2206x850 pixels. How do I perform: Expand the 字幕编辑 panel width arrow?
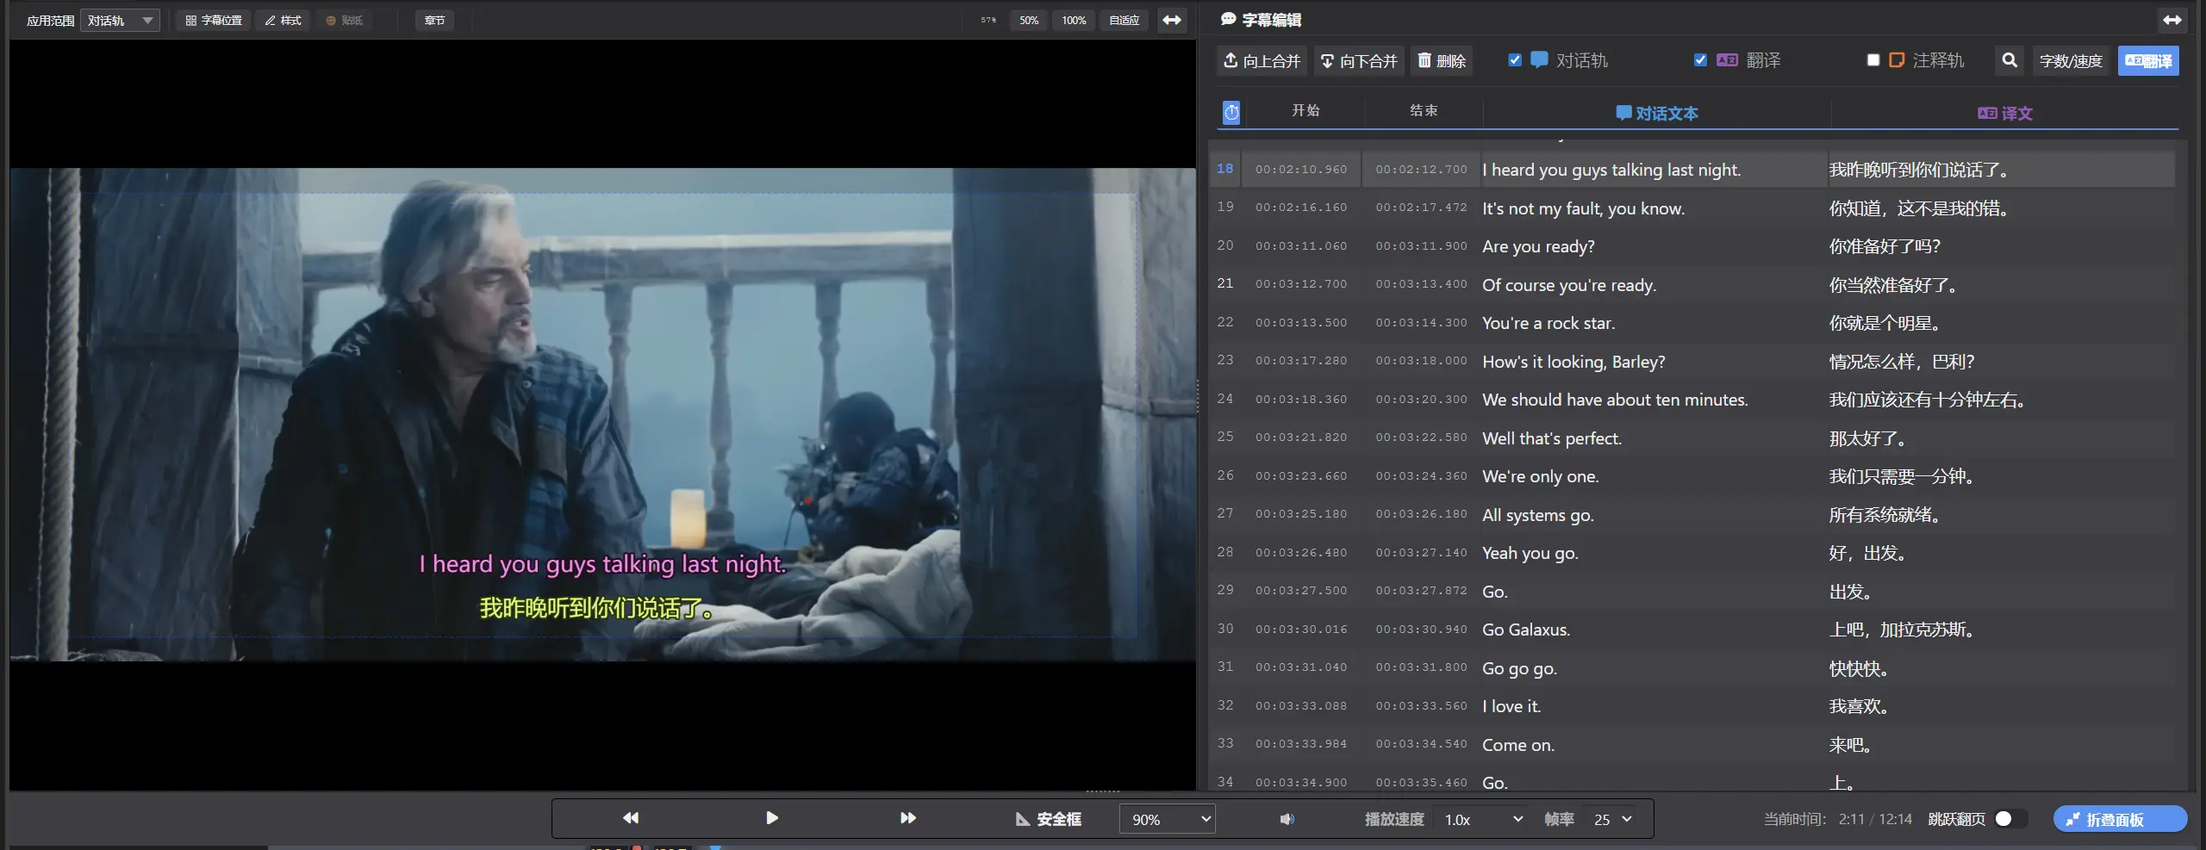coord(2172,20)
